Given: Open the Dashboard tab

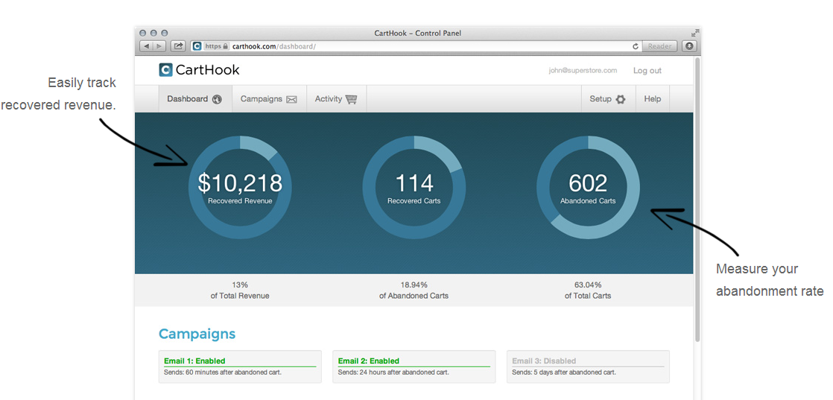Looking at the screenshot, I should [195, 99].
